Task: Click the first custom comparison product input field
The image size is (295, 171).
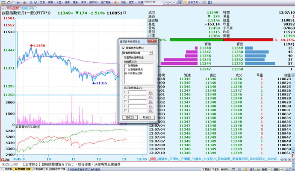Action: 137,91
